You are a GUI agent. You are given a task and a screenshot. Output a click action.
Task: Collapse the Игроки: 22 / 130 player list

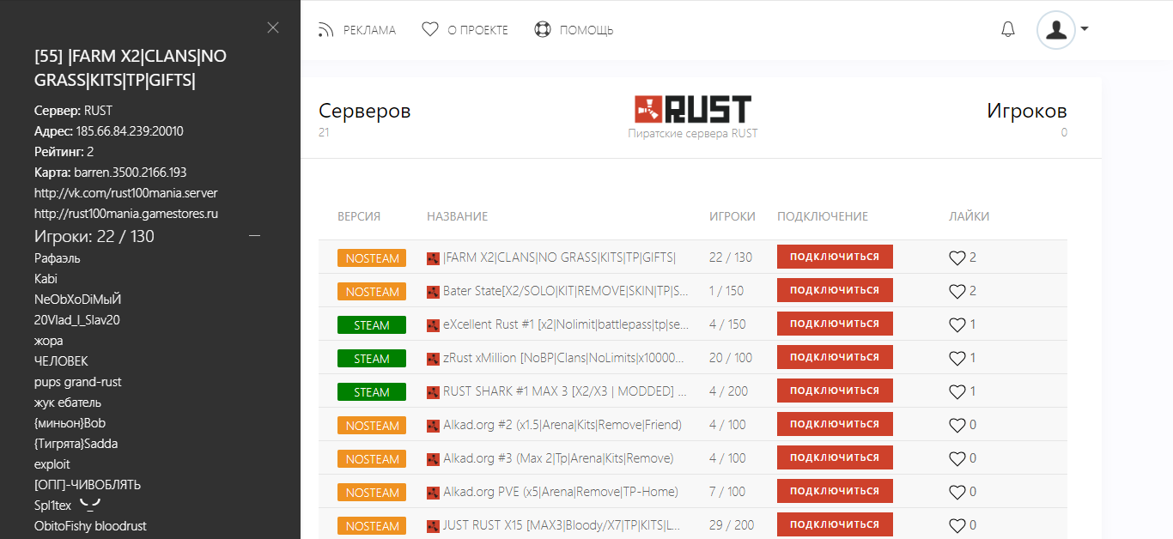point(254,236)
